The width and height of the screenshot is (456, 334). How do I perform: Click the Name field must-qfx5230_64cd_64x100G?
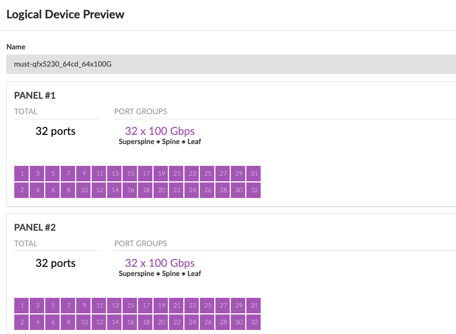[229, 64]
